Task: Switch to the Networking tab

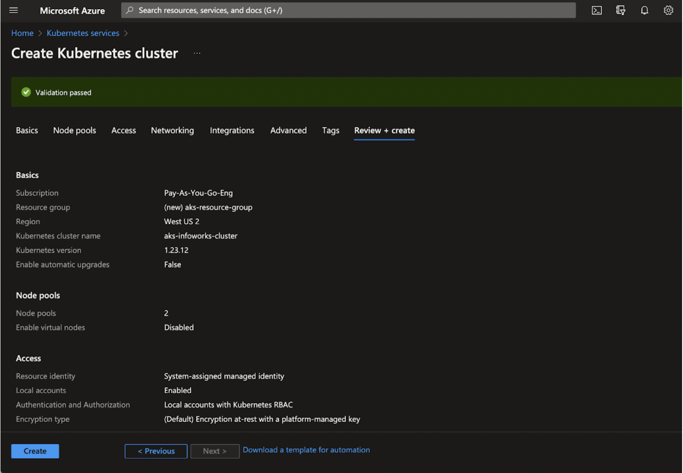Action: pos(173,130)
